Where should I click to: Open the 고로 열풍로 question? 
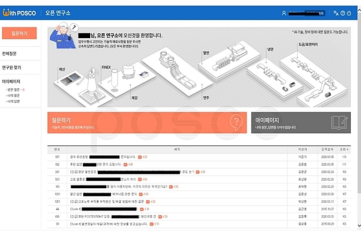point(103,179)
